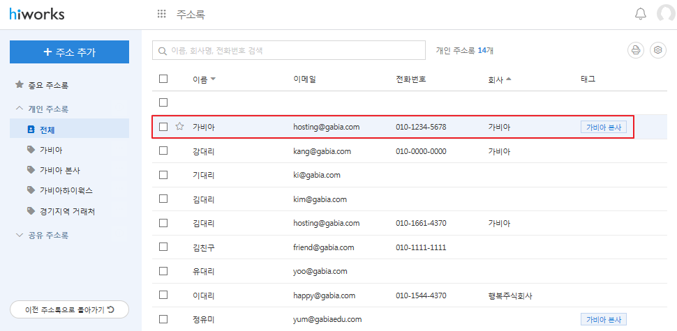Open address book settings gear icon
Screen dimensions: 677x331
[x=657, y=50]
